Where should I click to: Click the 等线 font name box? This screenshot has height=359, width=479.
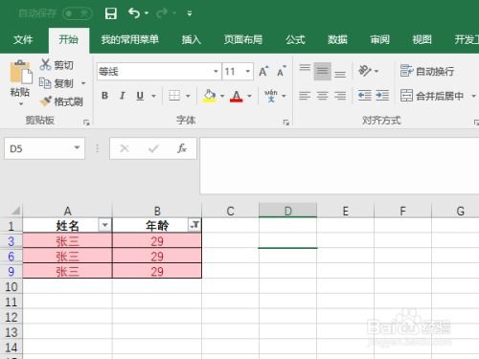[x=154, y=71]
